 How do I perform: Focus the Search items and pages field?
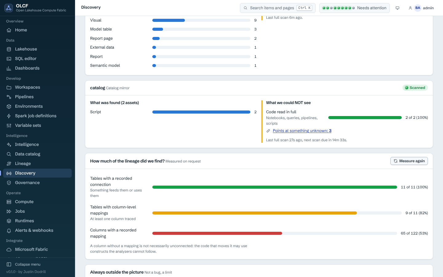(x=277, y=8)
